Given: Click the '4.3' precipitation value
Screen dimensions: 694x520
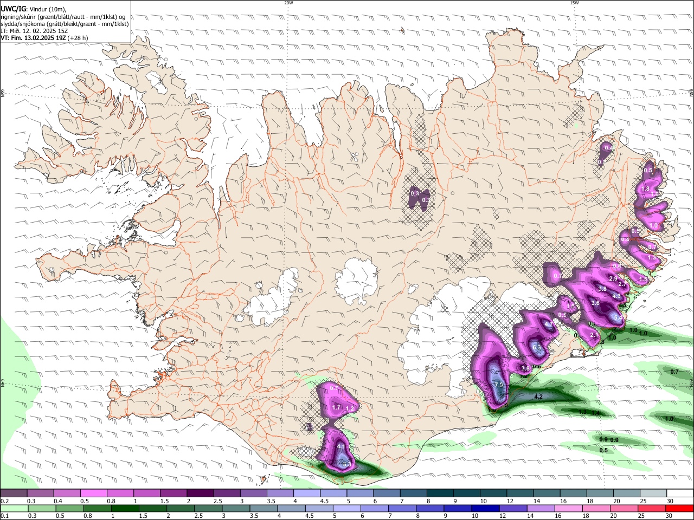Looking at the screenshot, I should 616,296.
